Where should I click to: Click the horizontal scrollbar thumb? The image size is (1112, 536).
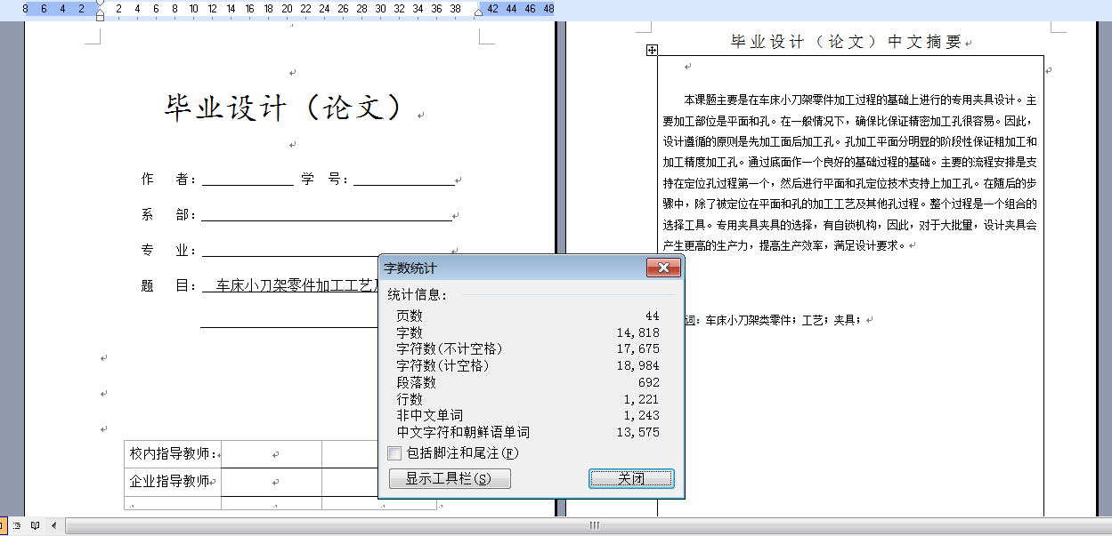(x=593, y=525)
